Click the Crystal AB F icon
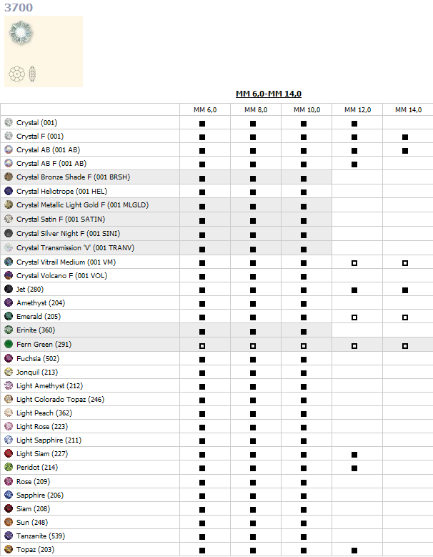Image resolution: width=433 pixels, height=557 pixels. point(9,164)
